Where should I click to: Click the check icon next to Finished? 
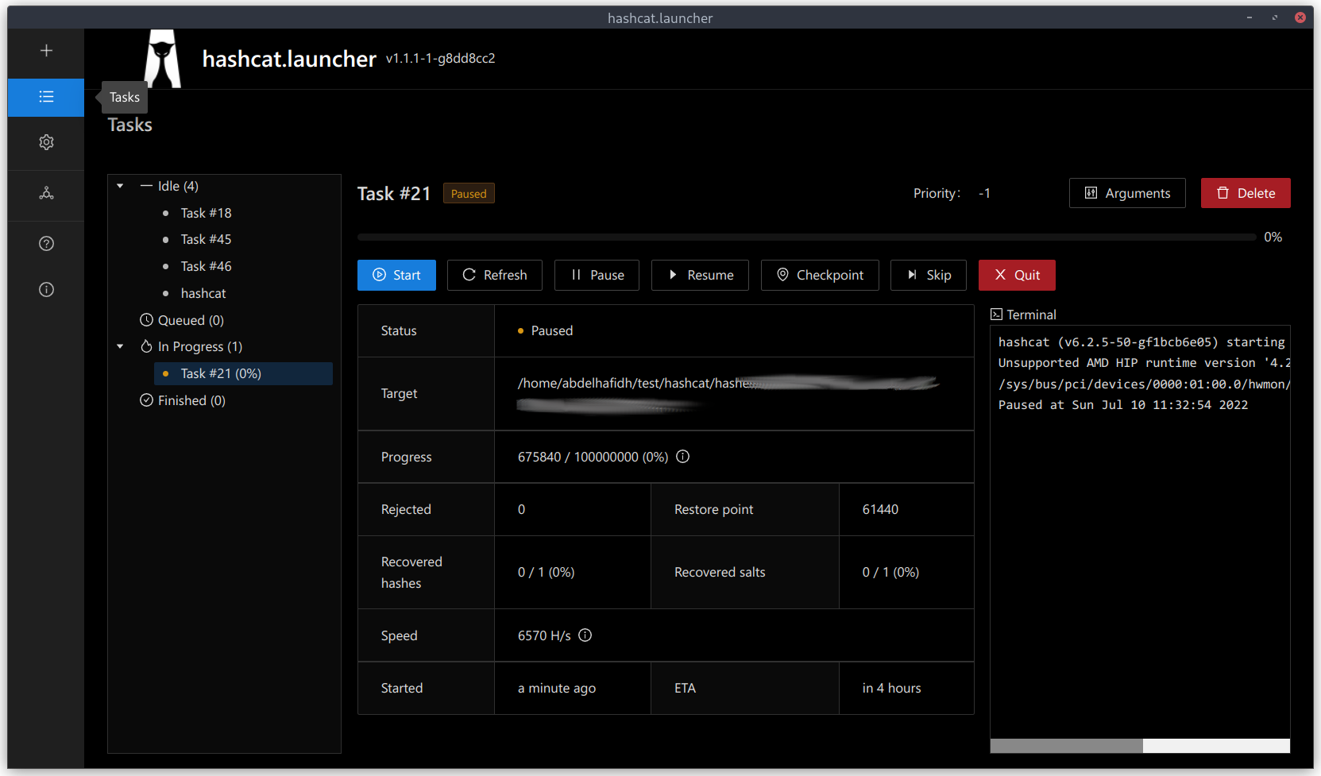click(x=146, y=400)
